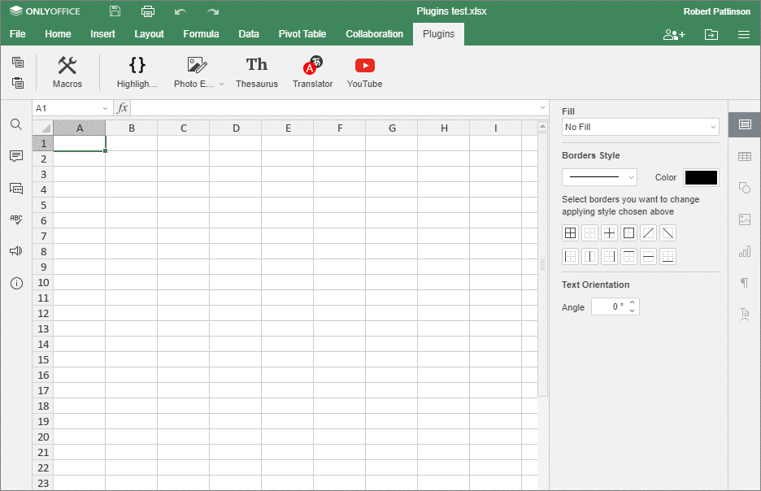Expand the Fill type dropdown

pyautogui.click(x=640, y=128)
